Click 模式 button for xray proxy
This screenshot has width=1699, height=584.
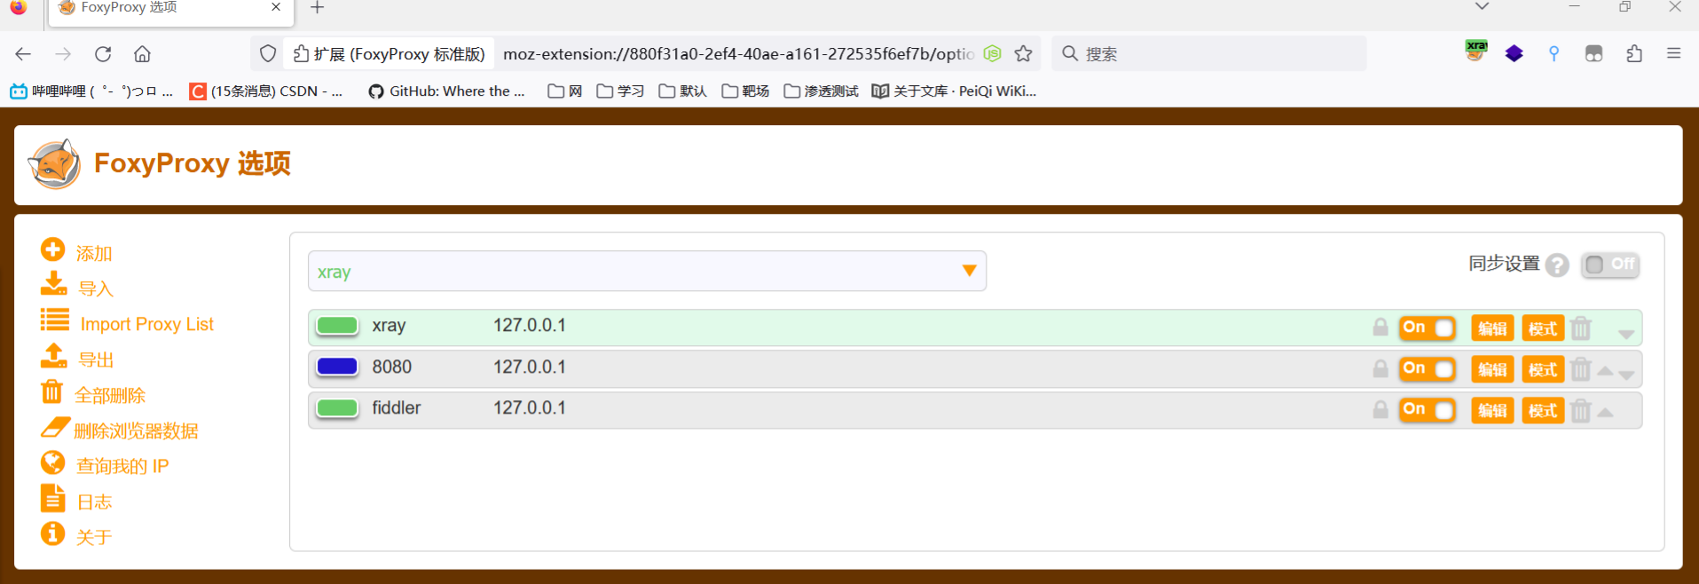(x=1543, y=328)
